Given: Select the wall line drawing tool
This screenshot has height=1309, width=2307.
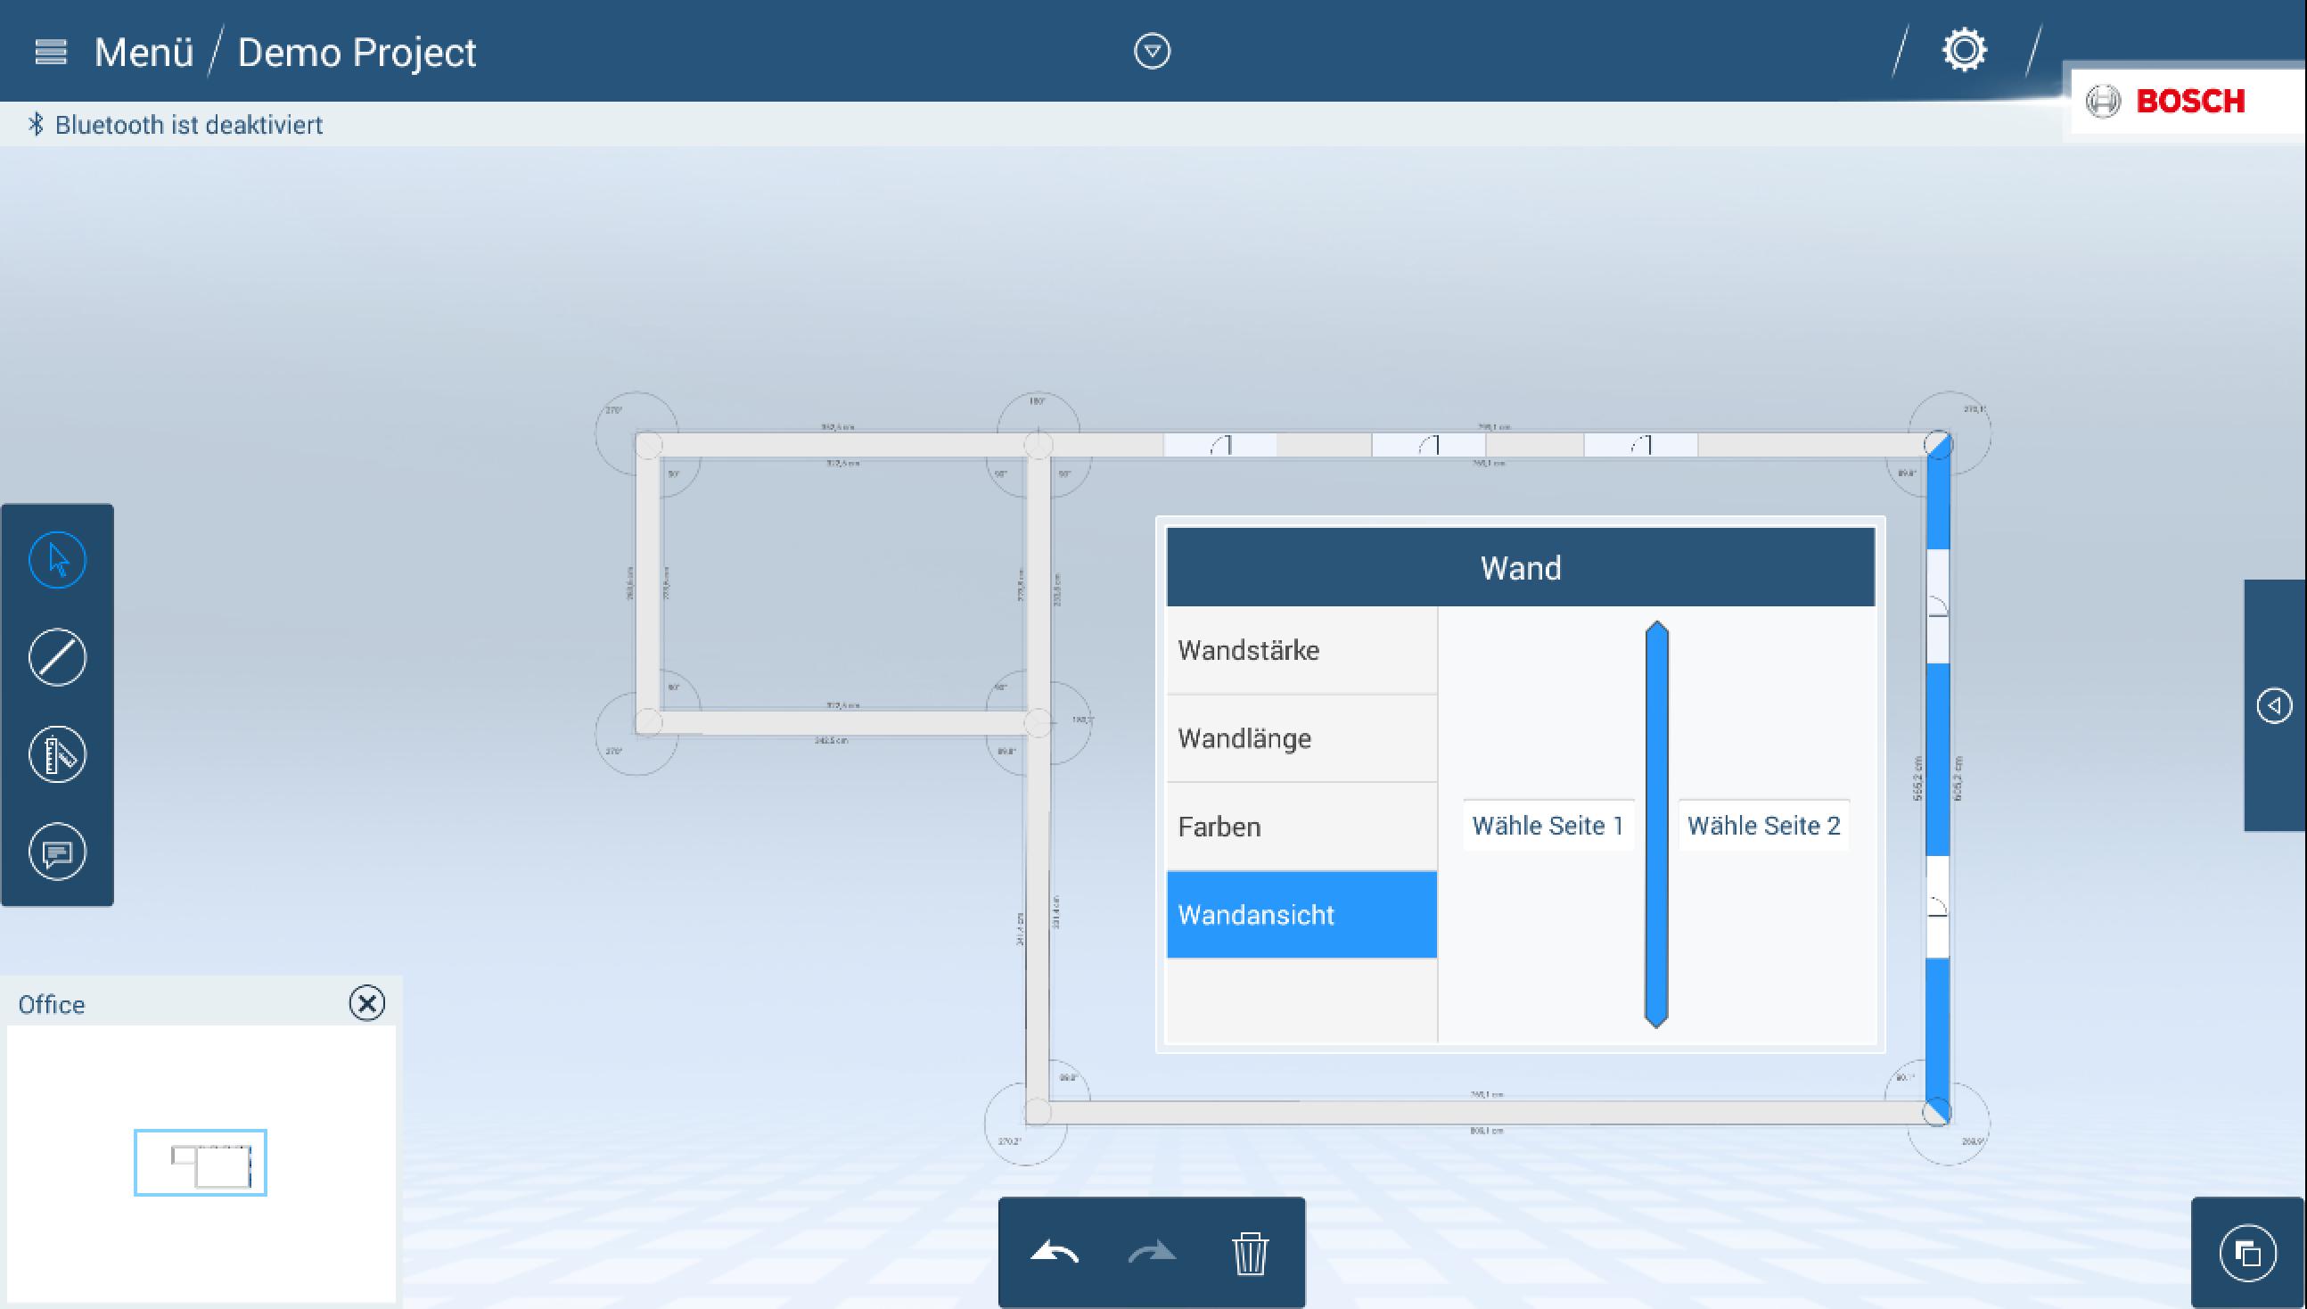Looking at the screenshot, I should (x=58, y=657).
